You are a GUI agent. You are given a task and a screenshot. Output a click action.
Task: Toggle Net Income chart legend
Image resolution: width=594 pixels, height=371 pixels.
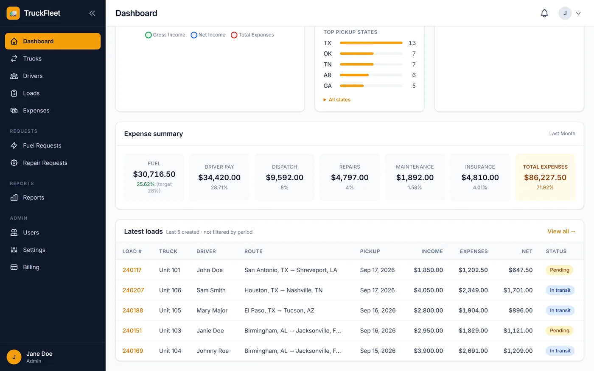coord(208,35)
